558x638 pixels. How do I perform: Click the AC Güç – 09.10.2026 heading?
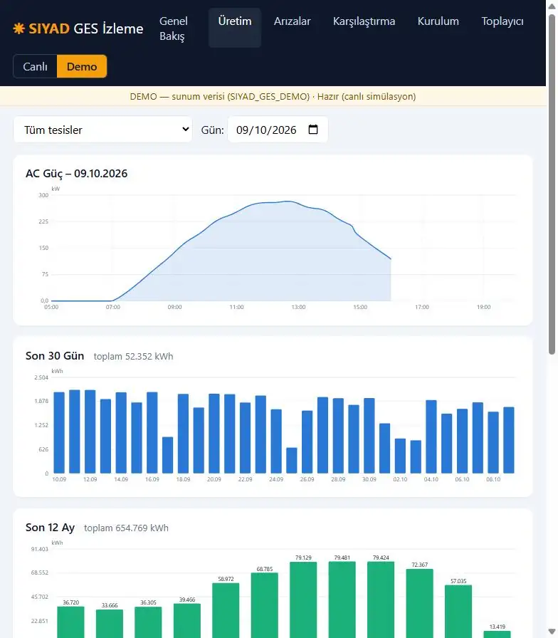(x=76, y=173)
